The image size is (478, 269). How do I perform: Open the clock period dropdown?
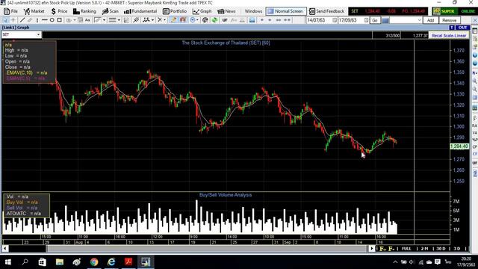tap(197, 20)
